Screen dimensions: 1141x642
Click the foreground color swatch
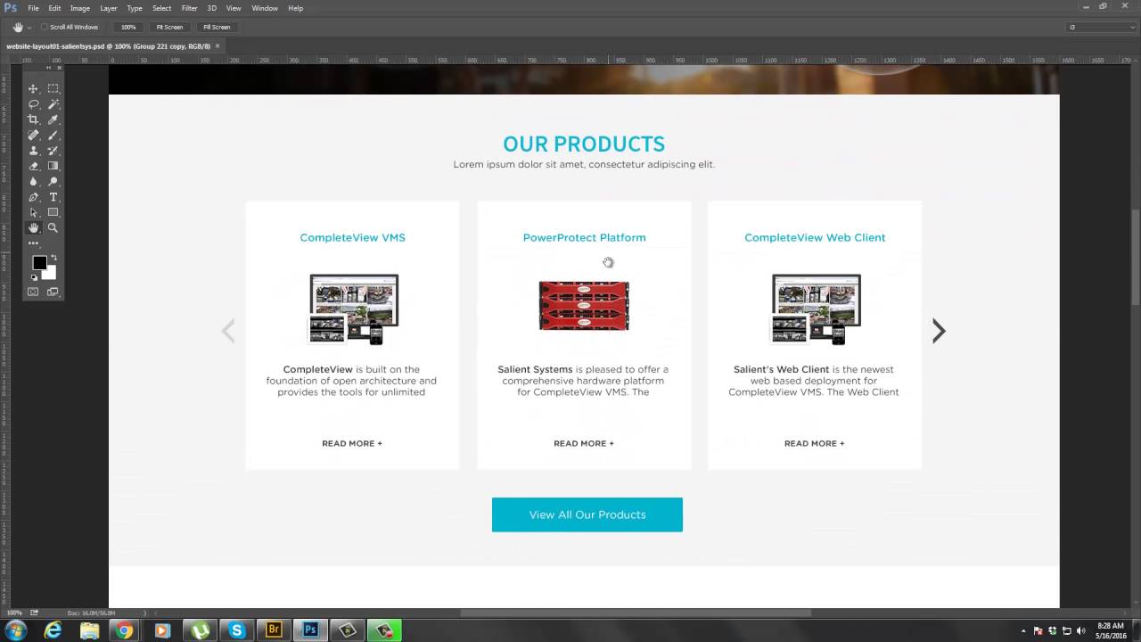[x=39, y=262]
